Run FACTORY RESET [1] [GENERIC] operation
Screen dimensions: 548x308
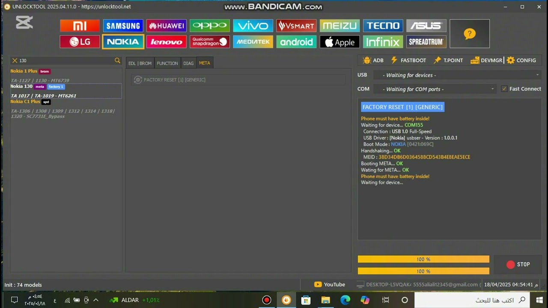pos(238,80)
